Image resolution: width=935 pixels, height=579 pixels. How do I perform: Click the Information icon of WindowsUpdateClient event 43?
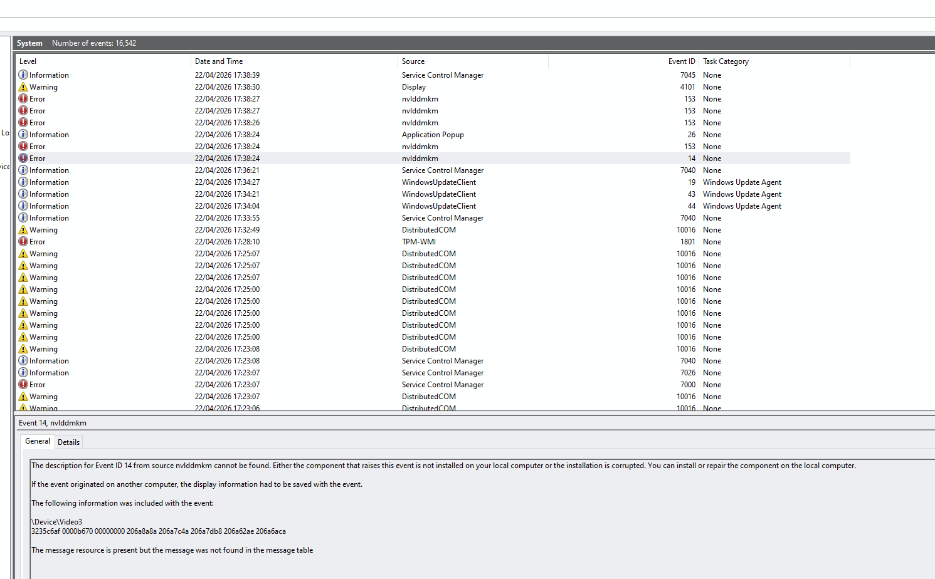tap(23, 194)
